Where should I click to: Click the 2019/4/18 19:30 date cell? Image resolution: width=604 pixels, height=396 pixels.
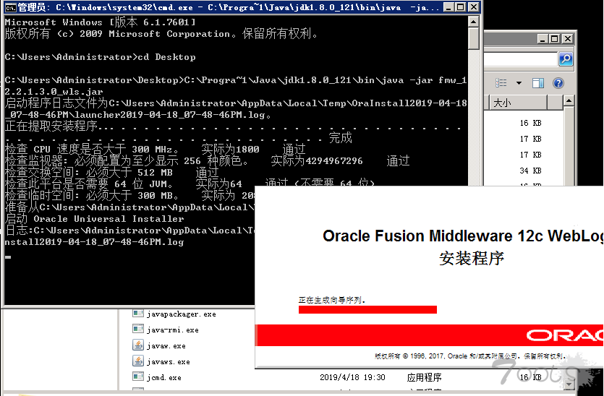(x=352, y=377)
